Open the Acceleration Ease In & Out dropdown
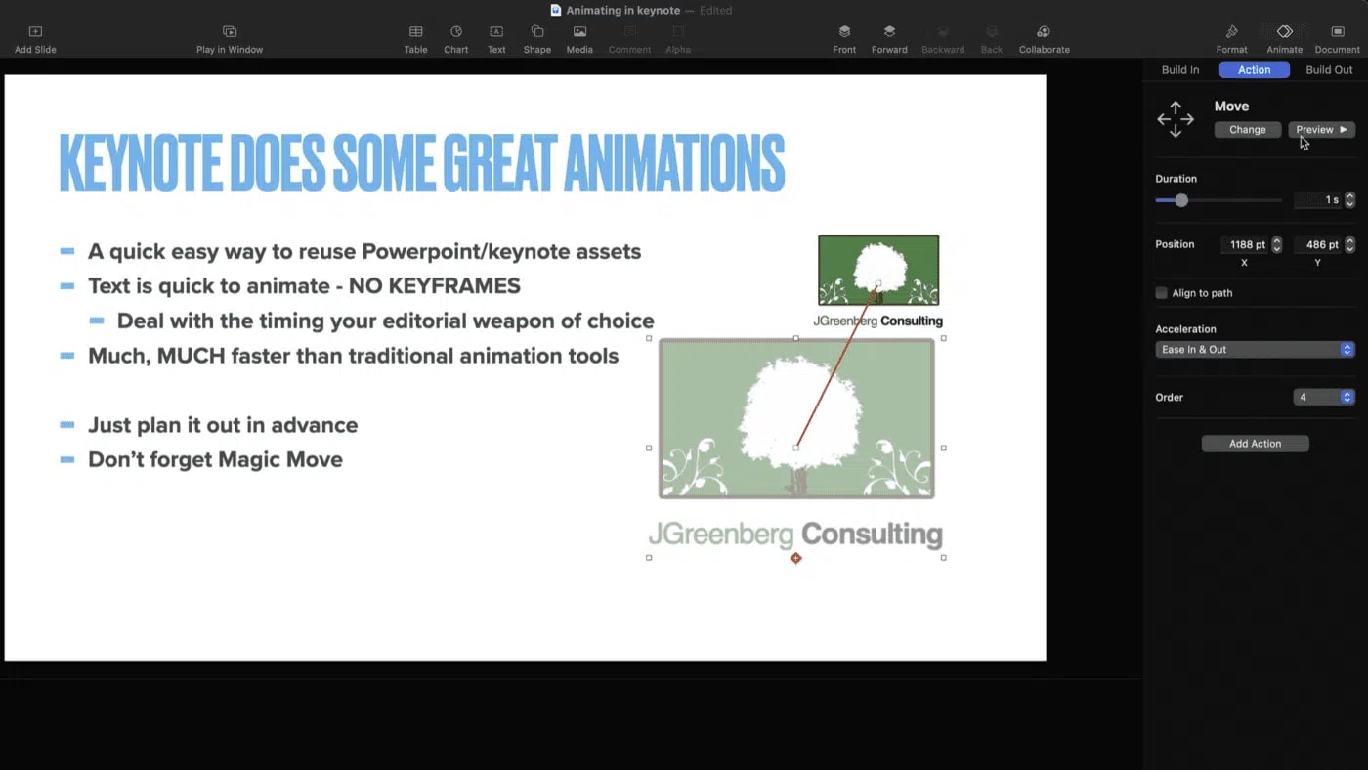Image resolution: width=1368 pixels, height=770 pixels. pyautogui.click(x=1255, y=350)
